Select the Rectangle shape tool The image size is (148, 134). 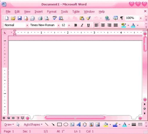click(x=59, y=125)
